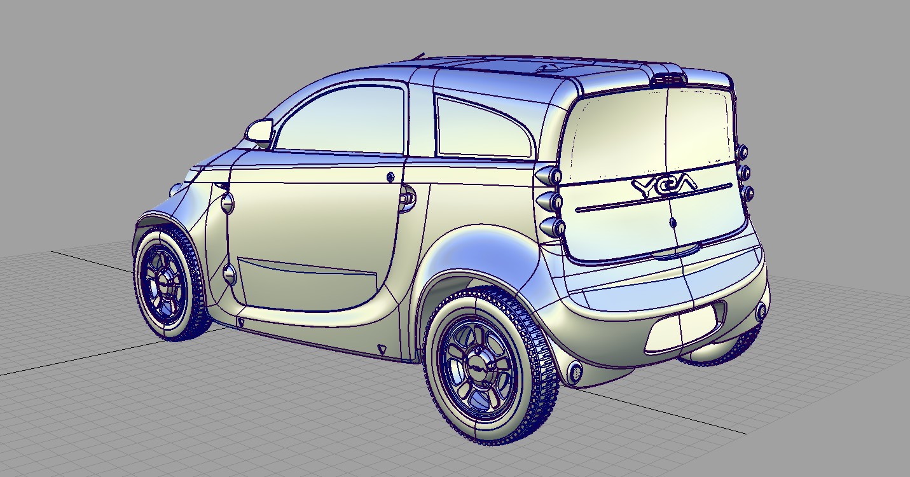Screen dimensions: 910x477
Task: Click the YCA logo on the tailgate
Action: (664, 185)
